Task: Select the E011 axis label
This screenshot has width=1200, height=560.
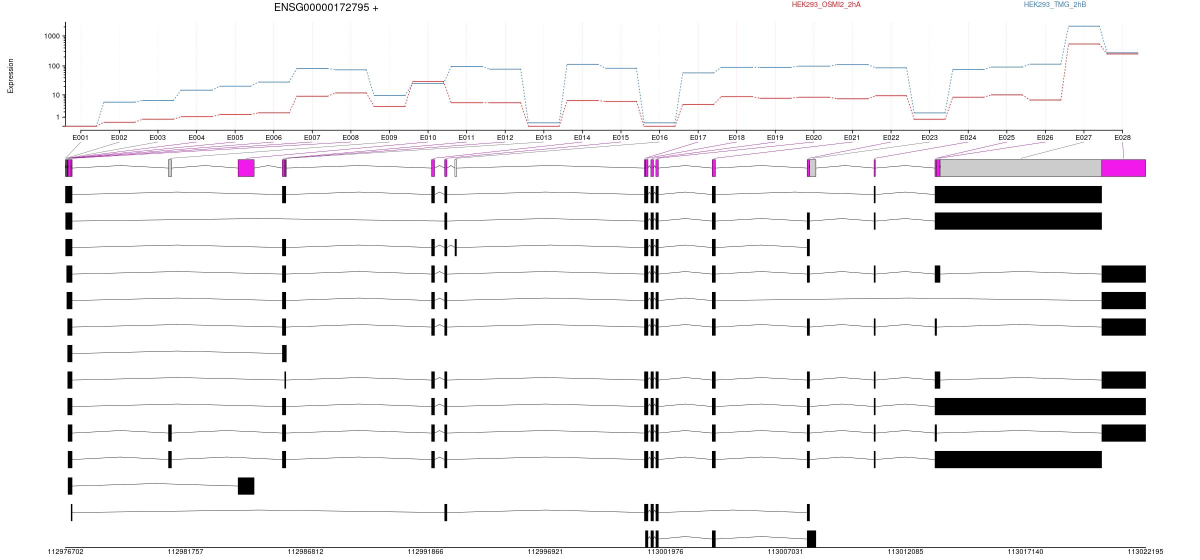Action: click(x=466, y=137)
